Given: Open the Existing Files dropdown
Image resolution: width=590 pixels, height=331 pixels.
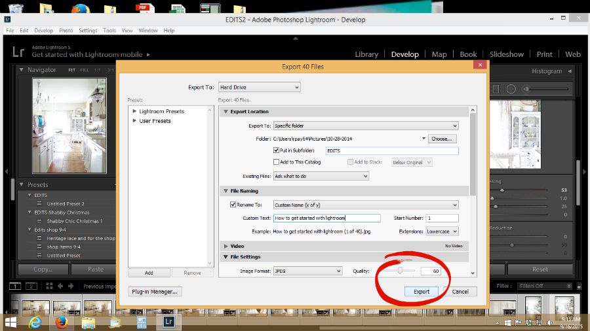Looking at the screenshot, I should (x=321, y=176).
